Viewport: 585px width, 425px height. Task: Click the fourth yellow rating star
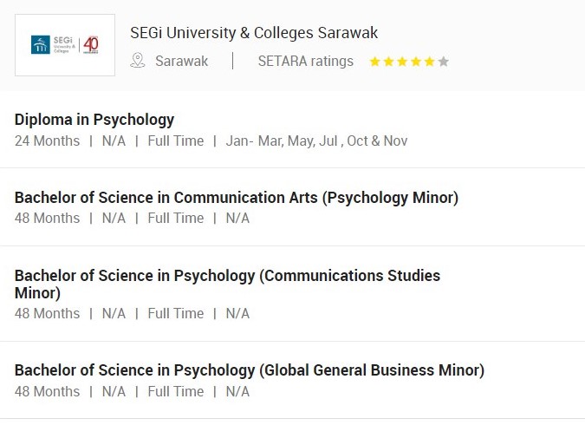point(416,62)
